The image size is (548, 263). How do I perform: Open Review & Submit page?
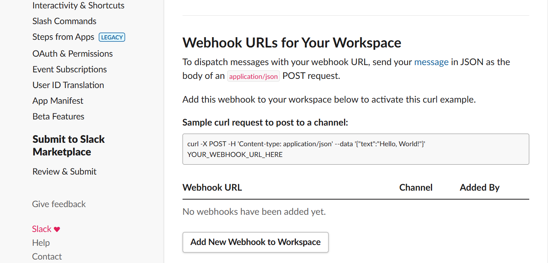(x=64, y=172)
